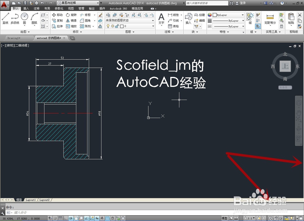This screenshot has width=304, height=221.
Task: Open the ByLayer lineweight dropdown
Action: pos(228,21)
